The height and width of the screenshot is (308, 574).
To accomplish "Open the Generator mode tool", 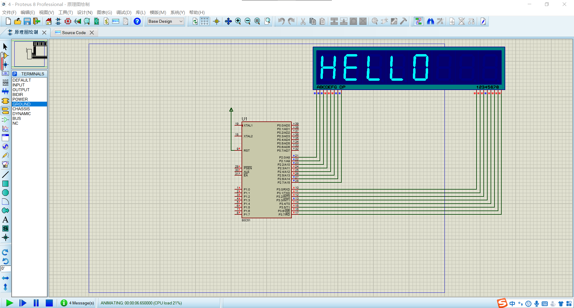I will tap(5, 147).
